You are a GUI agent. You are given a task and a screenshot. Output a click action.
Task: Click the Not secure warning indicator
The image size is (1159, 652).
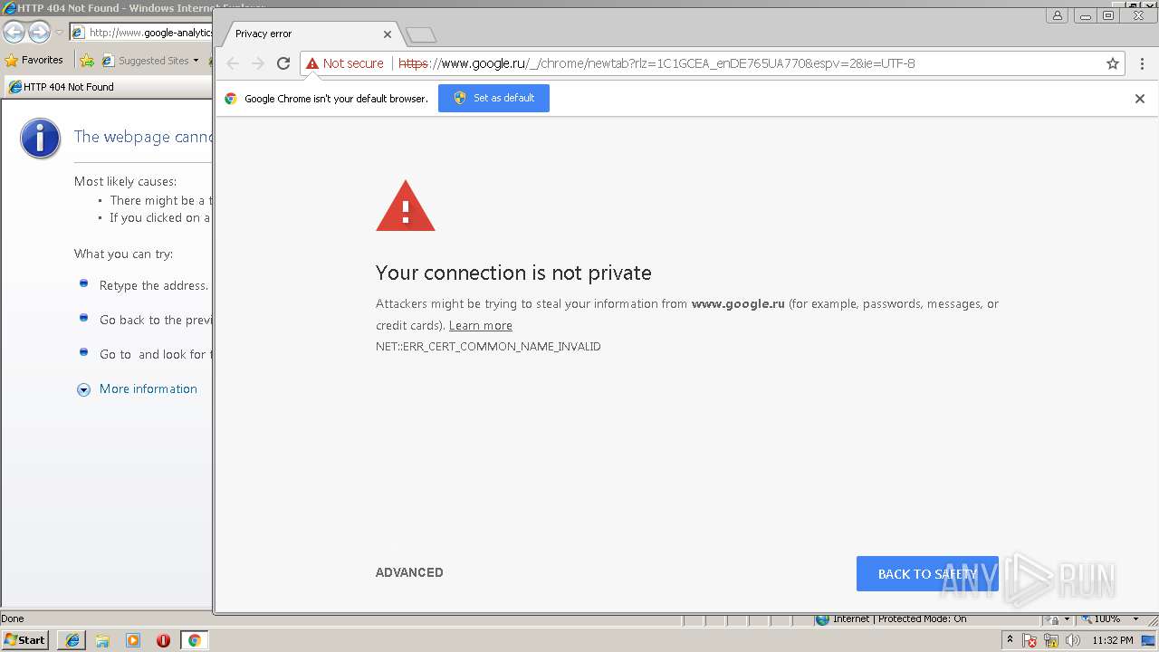(x=345, y=63)
